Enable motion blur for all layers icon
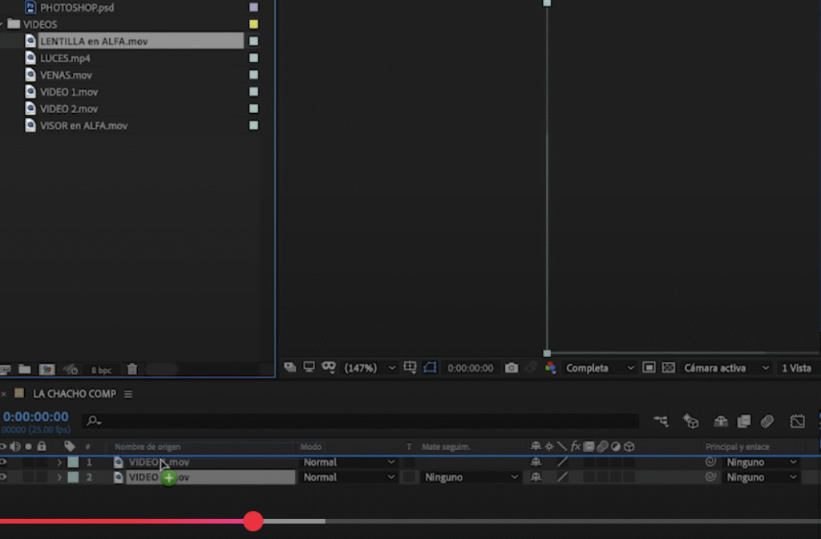821x539 pixels. (767, 421)
